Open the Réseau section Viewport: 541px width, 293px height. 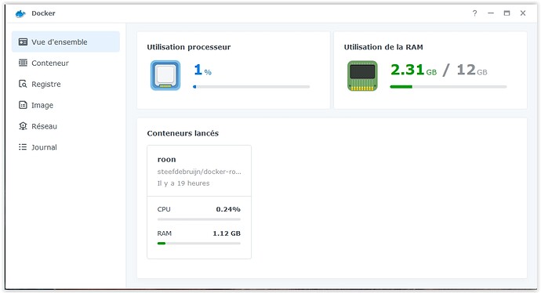(44, 126)
